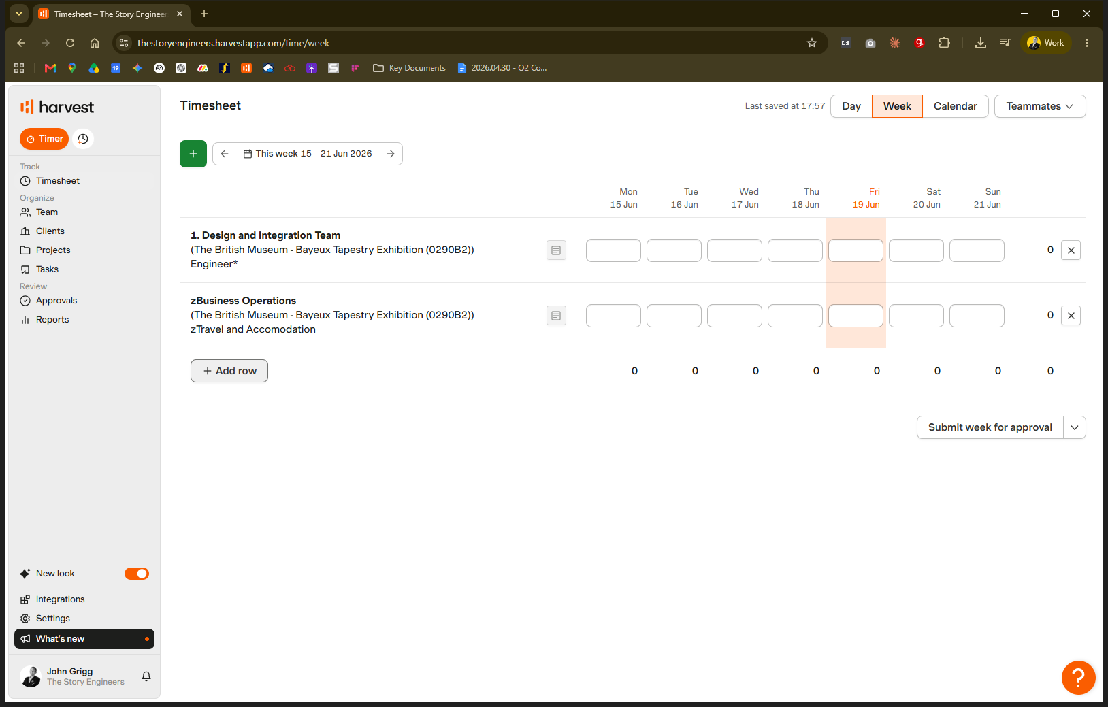Viewport: 1108px width, 707px height.
Task: Click Sunday hours field for zBusiness Operations
Action: pos(977,316)
